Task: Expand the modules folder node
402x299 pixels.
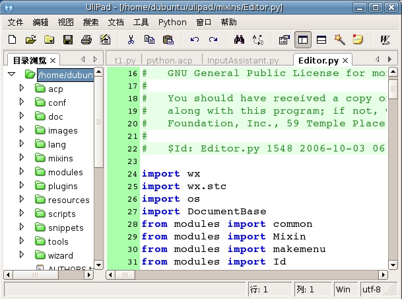Action: (x=21, y=172)
